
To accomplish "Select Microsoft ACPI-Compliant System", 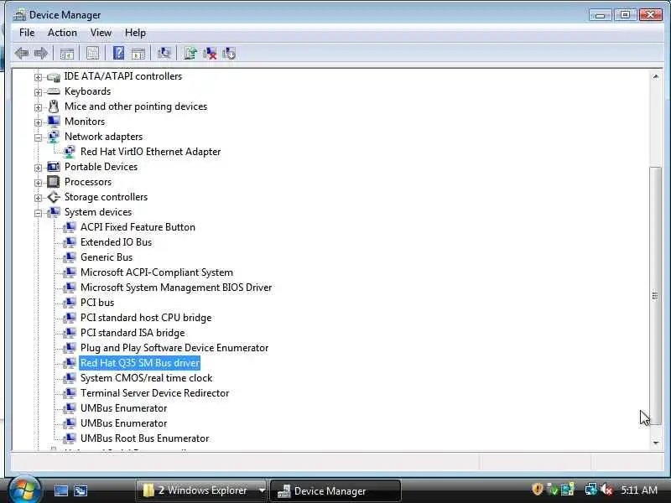I will pyautogui.click(x=157, y=272).
